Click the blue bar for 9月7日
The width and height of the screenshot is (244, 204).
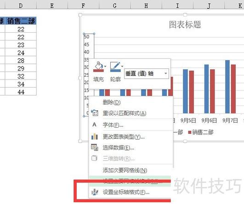(227, 87)
